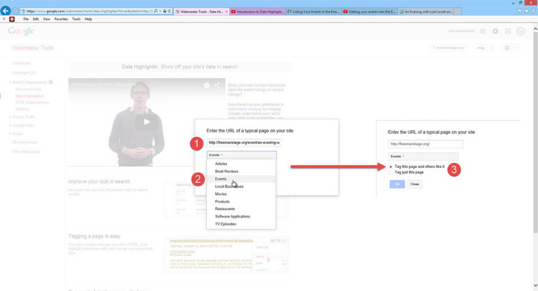Viewport: 538px width, 291px height.
Task: Open Data Highlighter in the sidebar
Action: pos(29,96)
